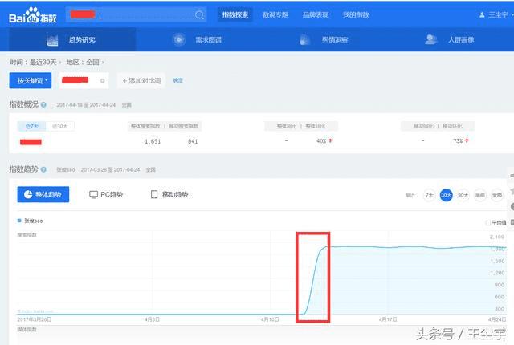This screenshot has width=514, height=345.
Task: Select the PC趋势 button
Action: 106,195
